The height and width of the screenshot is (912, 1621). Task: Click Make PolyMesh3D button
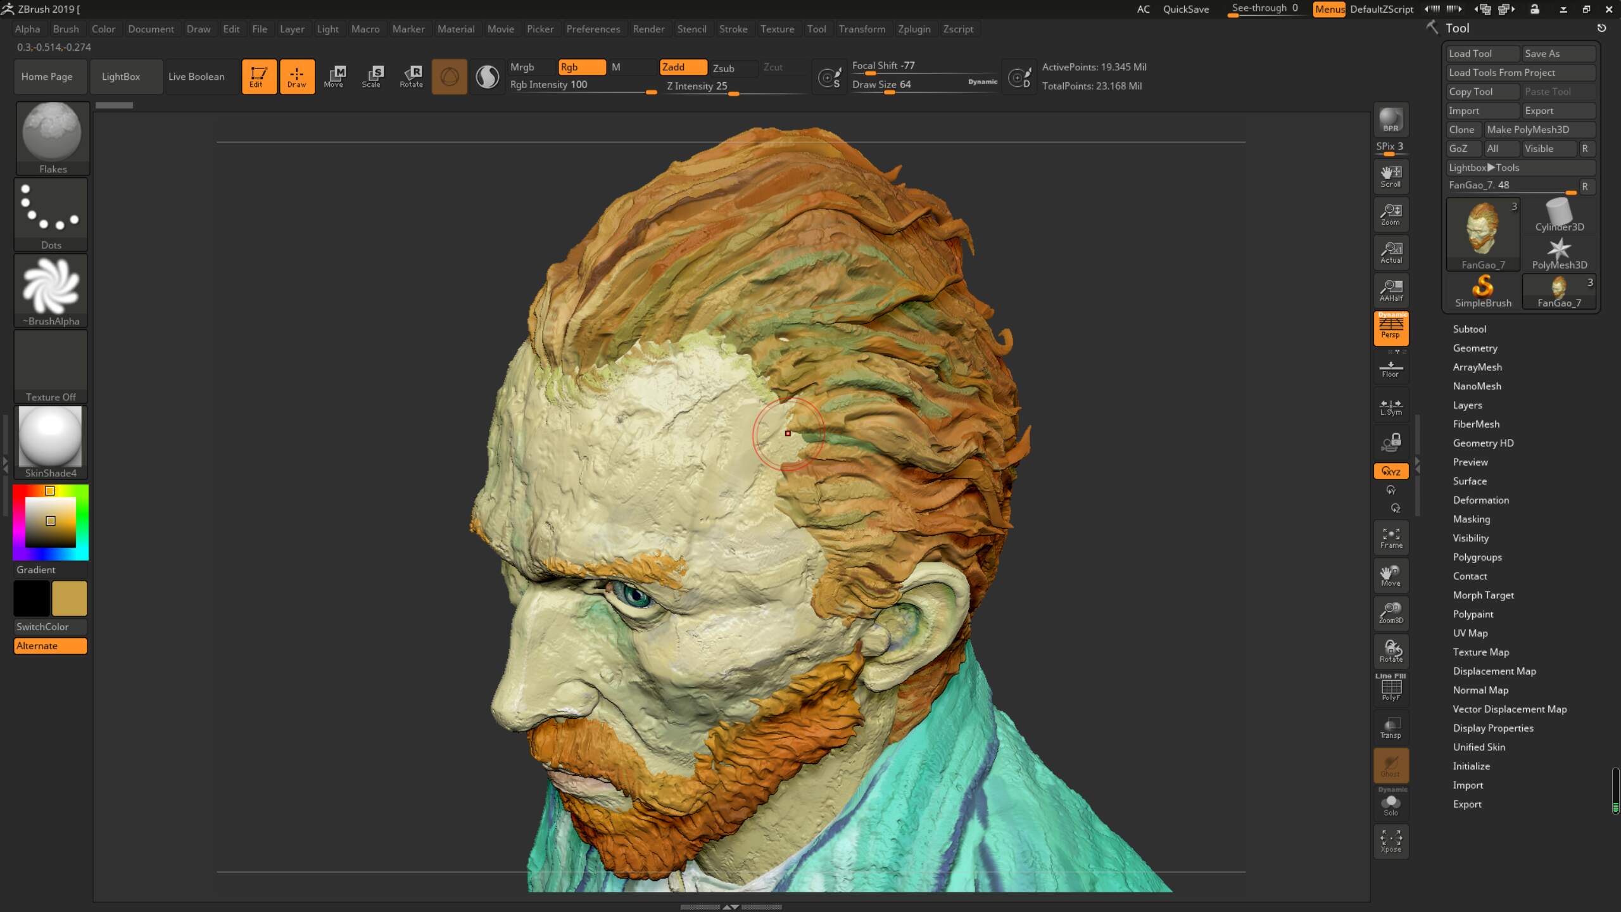(x=1539, y=130)
